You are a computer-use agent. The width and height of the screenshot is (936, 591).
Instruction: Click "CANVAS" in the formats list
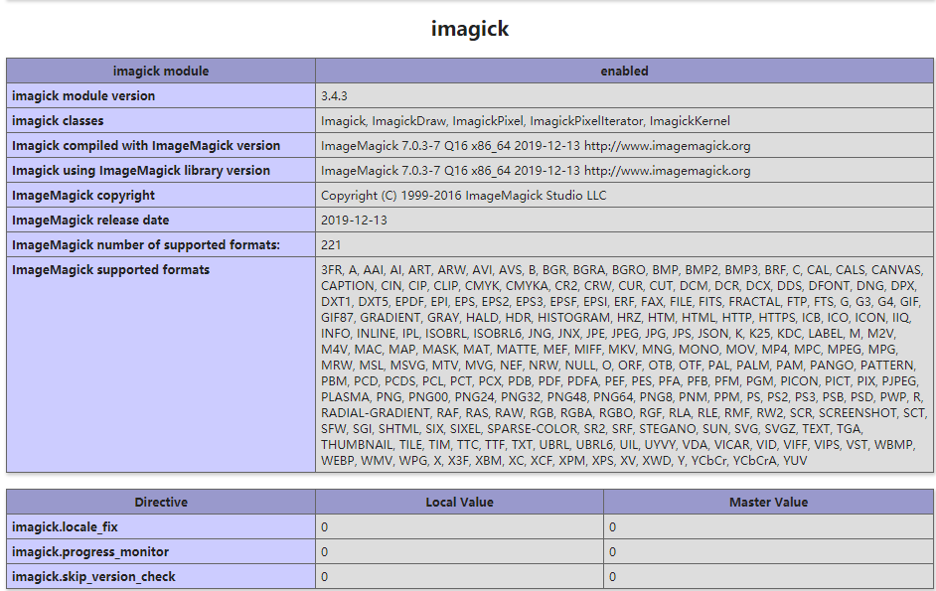point(896,270)
